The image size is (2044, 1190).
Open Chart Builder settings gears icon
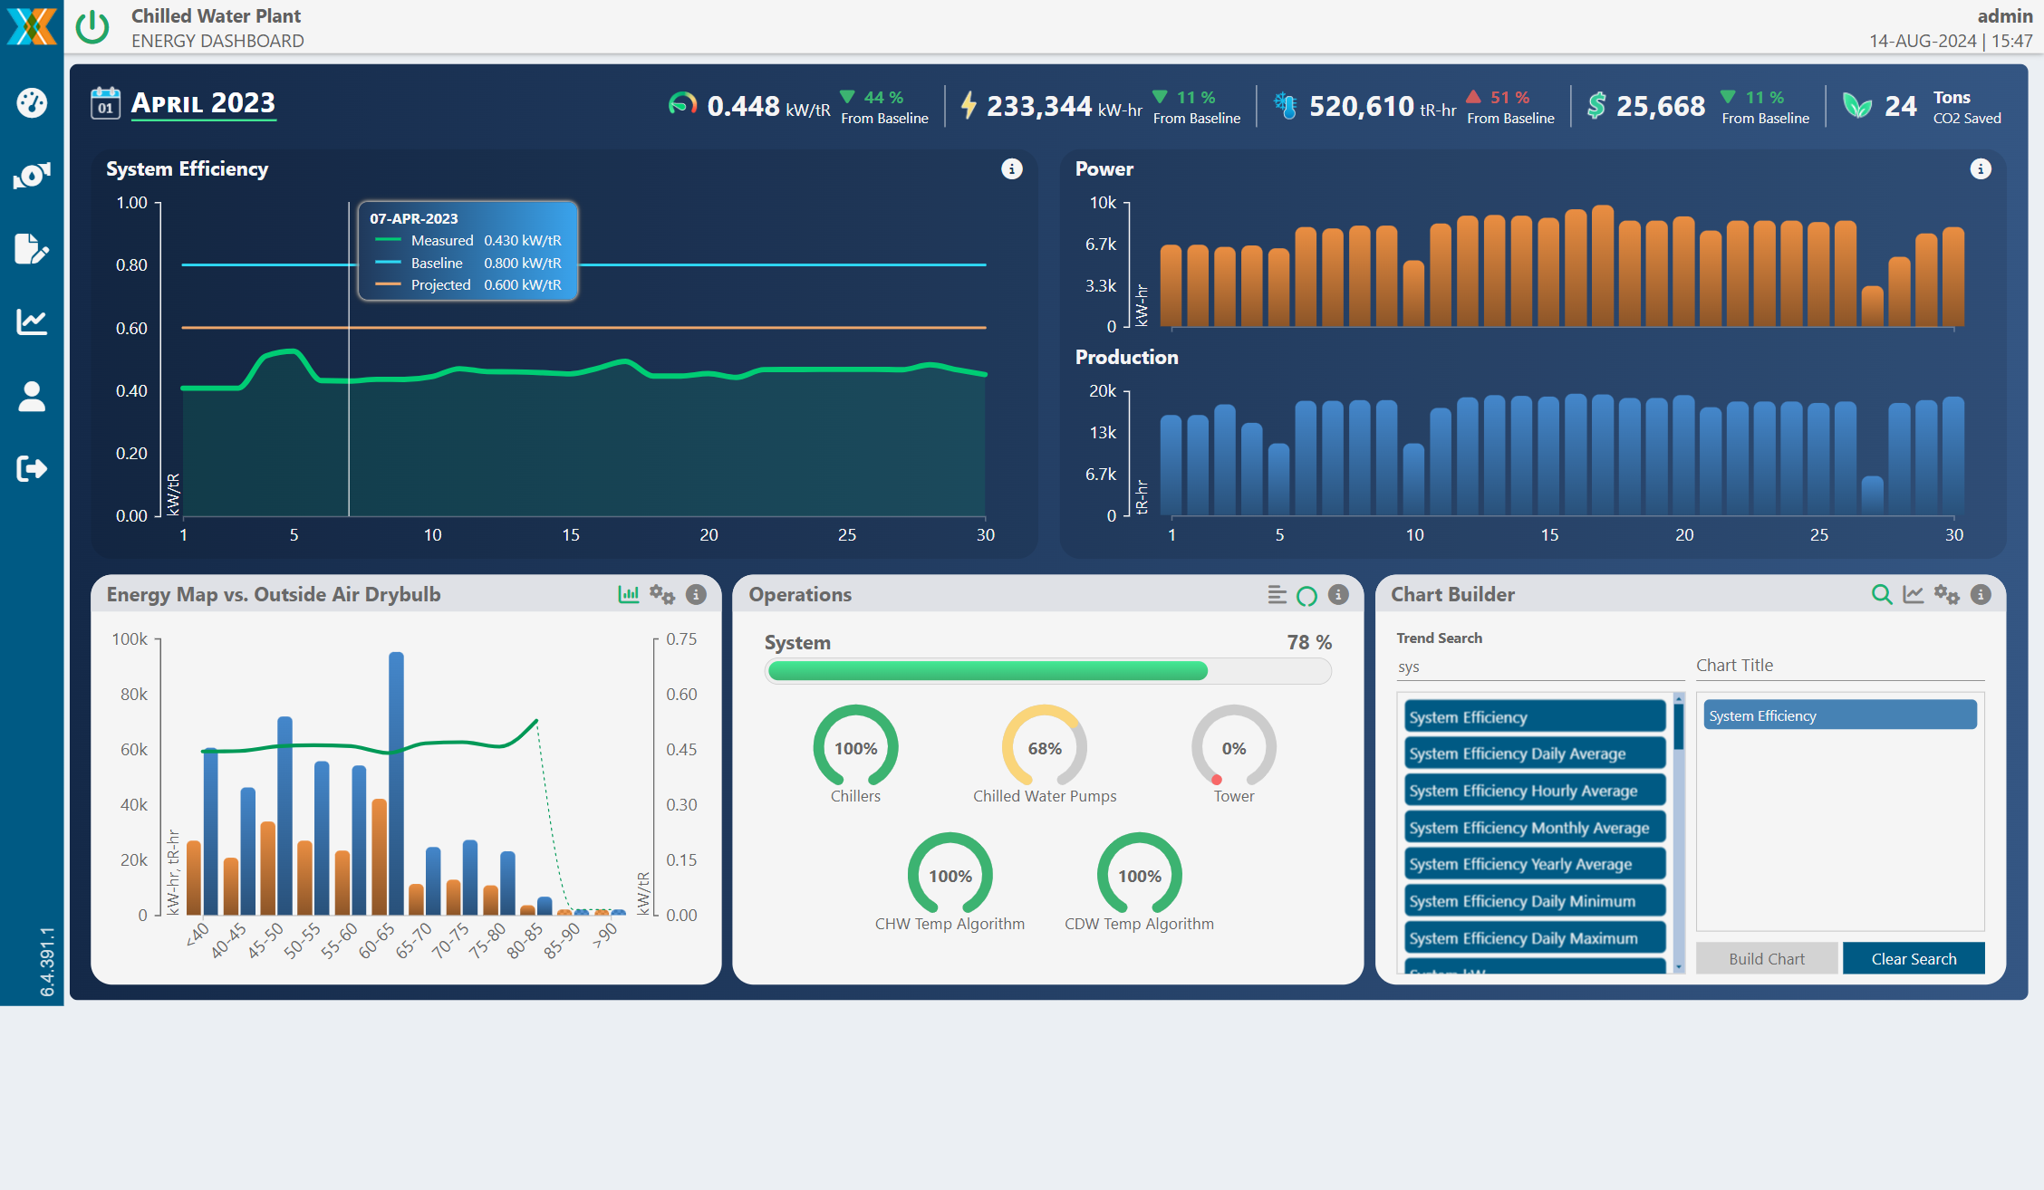1946,594
